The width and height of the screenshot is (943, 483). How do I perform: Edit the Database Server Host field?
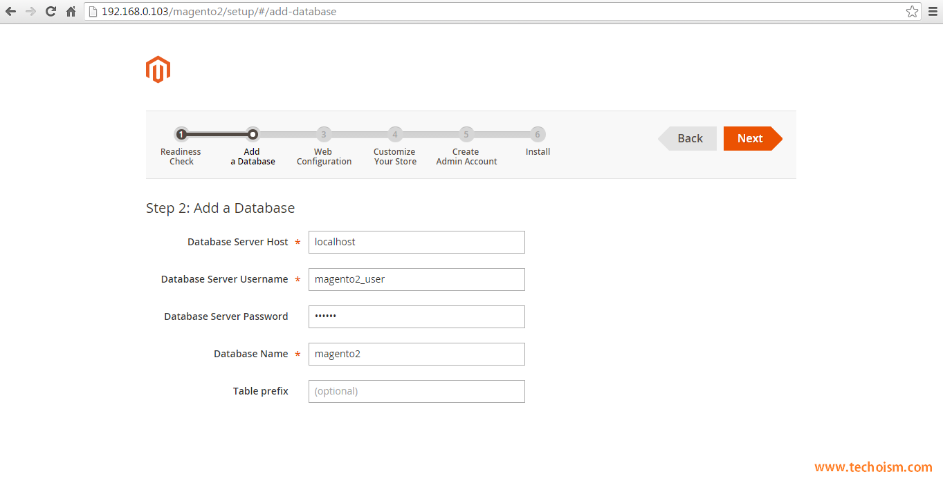pos(416,242)
